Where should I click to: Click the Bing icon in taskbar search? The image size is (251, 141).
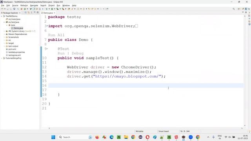click(91, 137)
